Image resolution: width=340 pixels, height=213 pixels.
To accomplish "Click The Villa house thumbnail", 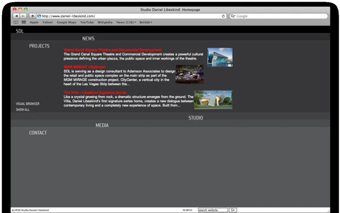I will click(213, 100).
